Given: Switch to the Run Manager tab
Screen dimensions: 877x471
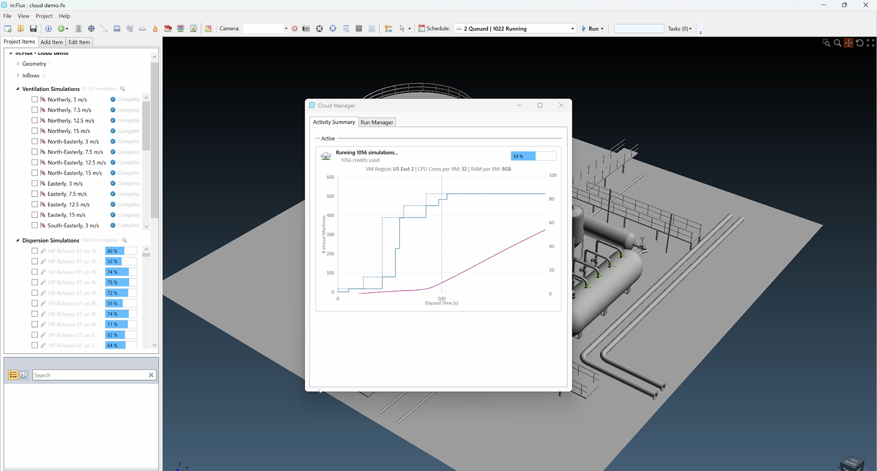Looking at the screenshot, I should point(377,122).
